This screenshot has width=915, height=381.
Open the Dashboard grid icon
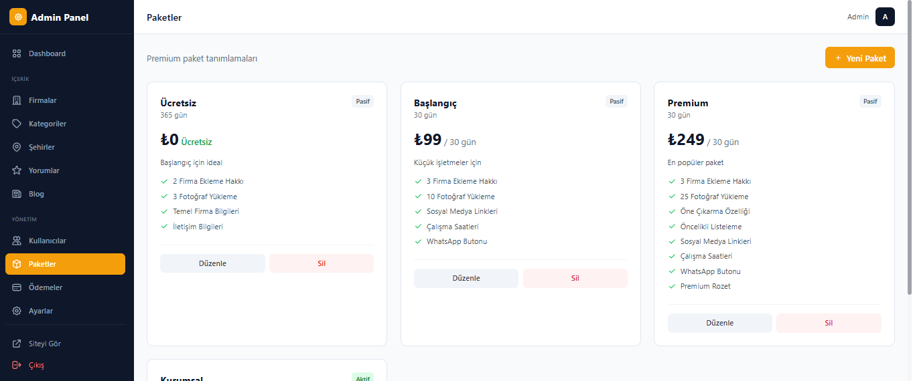17,53
